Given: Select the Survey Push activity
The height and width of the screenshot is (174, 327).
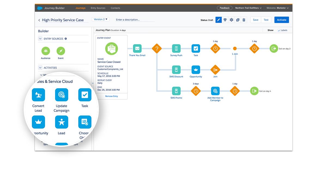Looking at the screenshot, I should (176, 49).
